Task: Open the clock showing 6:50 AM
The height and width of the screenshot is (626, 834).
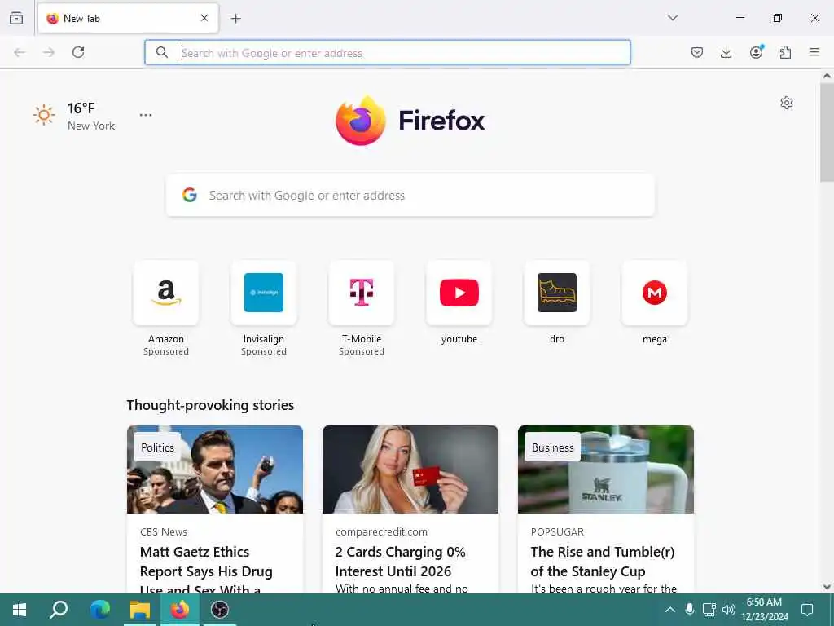Action: pyautogui.click(x=765, y=610)
